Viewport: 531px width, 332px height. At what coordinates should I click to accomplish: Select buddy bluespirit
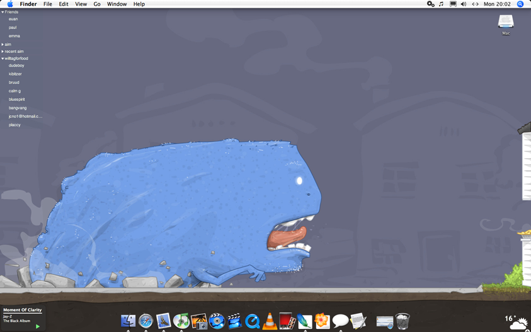16,100
